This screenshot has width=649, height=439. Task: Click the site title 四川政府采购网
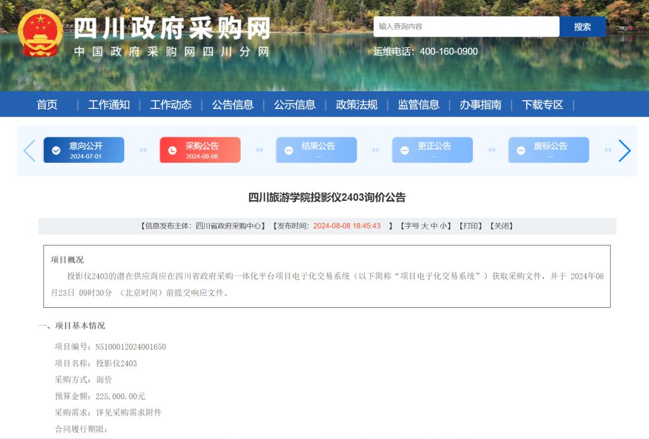pos(172,29)
